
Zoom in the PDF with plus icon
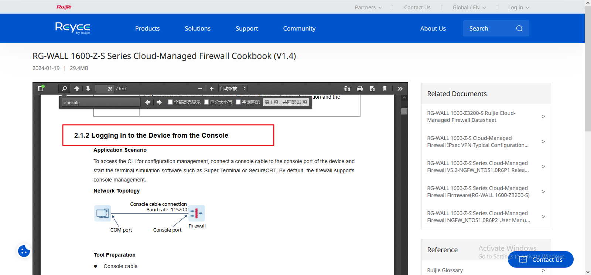pos(212,89)
